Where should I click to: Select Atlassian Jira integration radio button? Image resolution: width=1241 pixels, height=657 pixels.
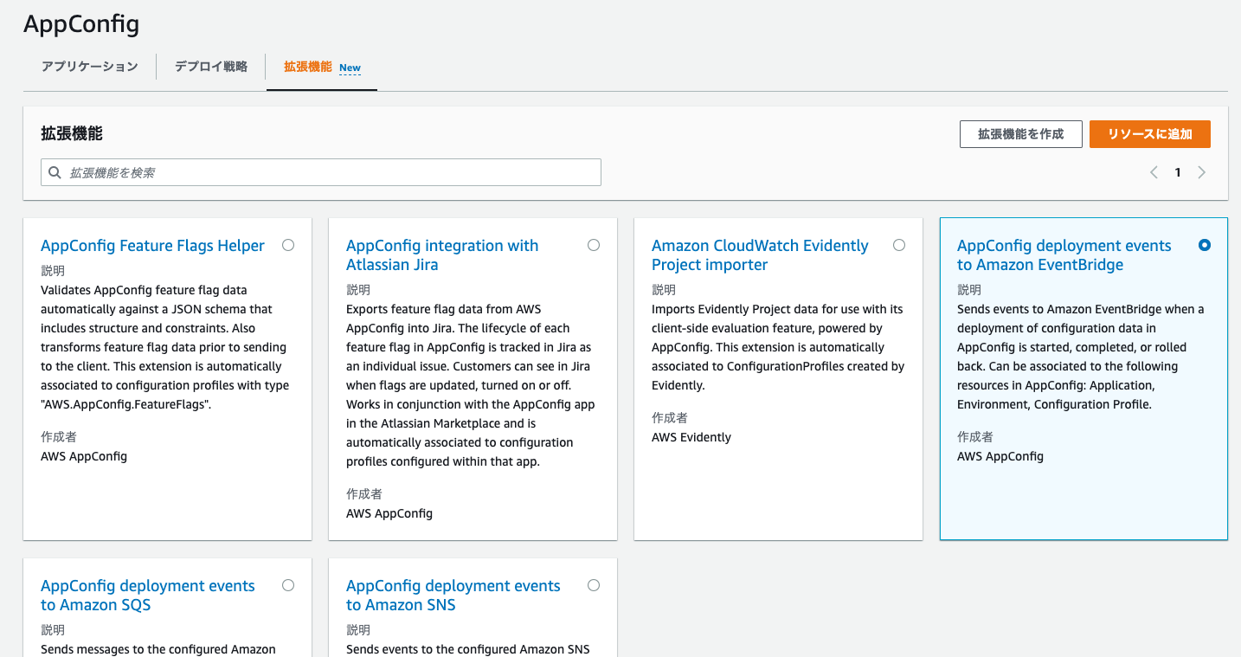594,245
